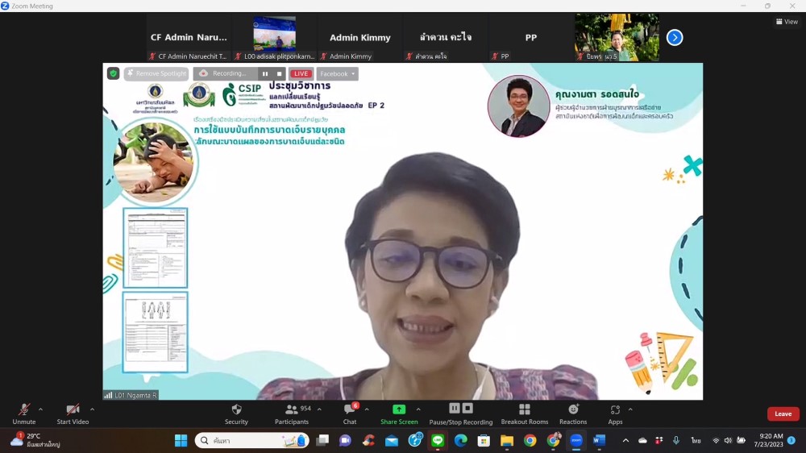Open the Security shield options
This screenshot has height=453, width=806.
point(236,414)
